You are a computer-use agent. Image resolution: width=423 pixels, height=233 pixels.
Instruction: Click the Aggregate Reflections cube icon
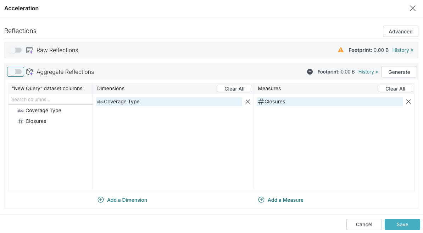[30, 72]
